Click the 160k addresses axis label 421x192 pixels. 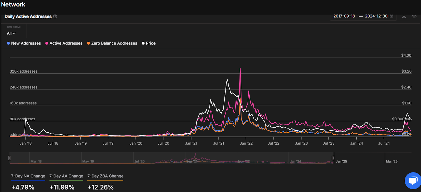[23, 103]
